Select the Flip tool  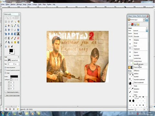(x=15, y=34)
